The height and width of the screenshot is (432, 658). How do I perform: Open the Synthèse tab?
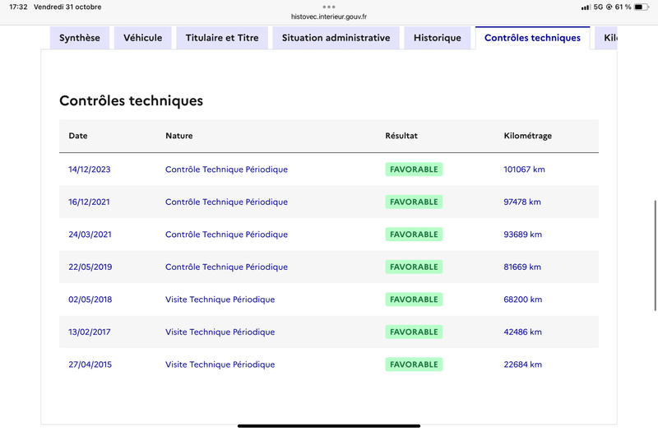(x=80, y=38)
